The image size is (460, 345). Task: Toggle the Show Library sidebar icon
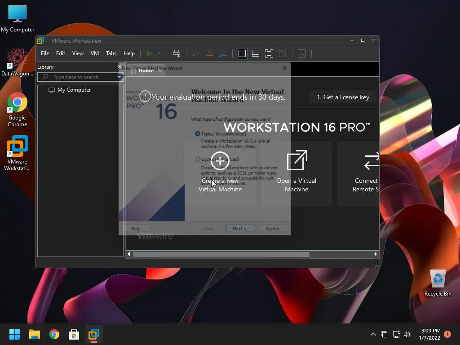(x=242, y=53)
